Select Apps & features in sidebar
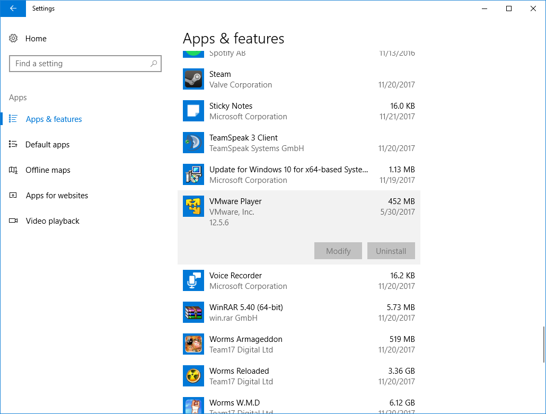Viewport: 546px width, 414px height. point(54,119)
